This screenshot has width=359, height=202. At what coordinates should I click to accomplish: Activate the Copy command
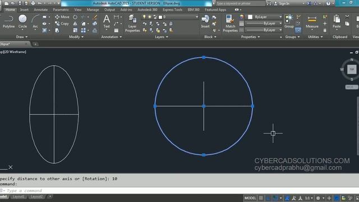62,24
